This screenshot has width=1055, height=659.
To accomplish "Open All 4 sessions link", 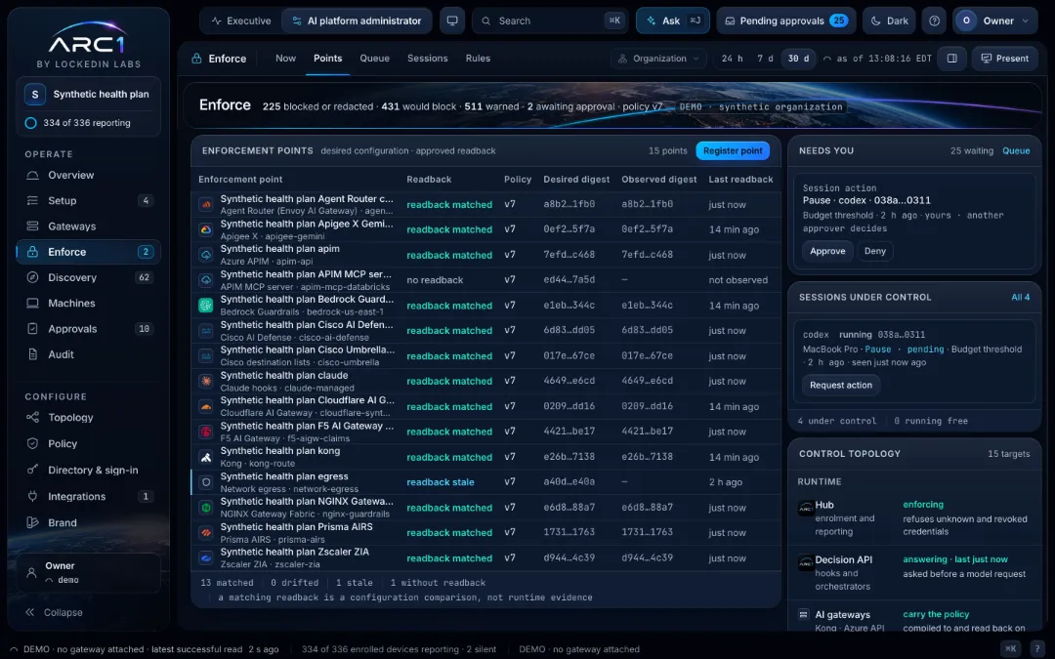I will coord(1020,297).
